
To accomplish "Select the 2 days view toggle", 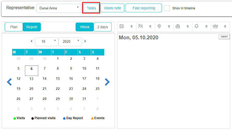I will (102, 27).
